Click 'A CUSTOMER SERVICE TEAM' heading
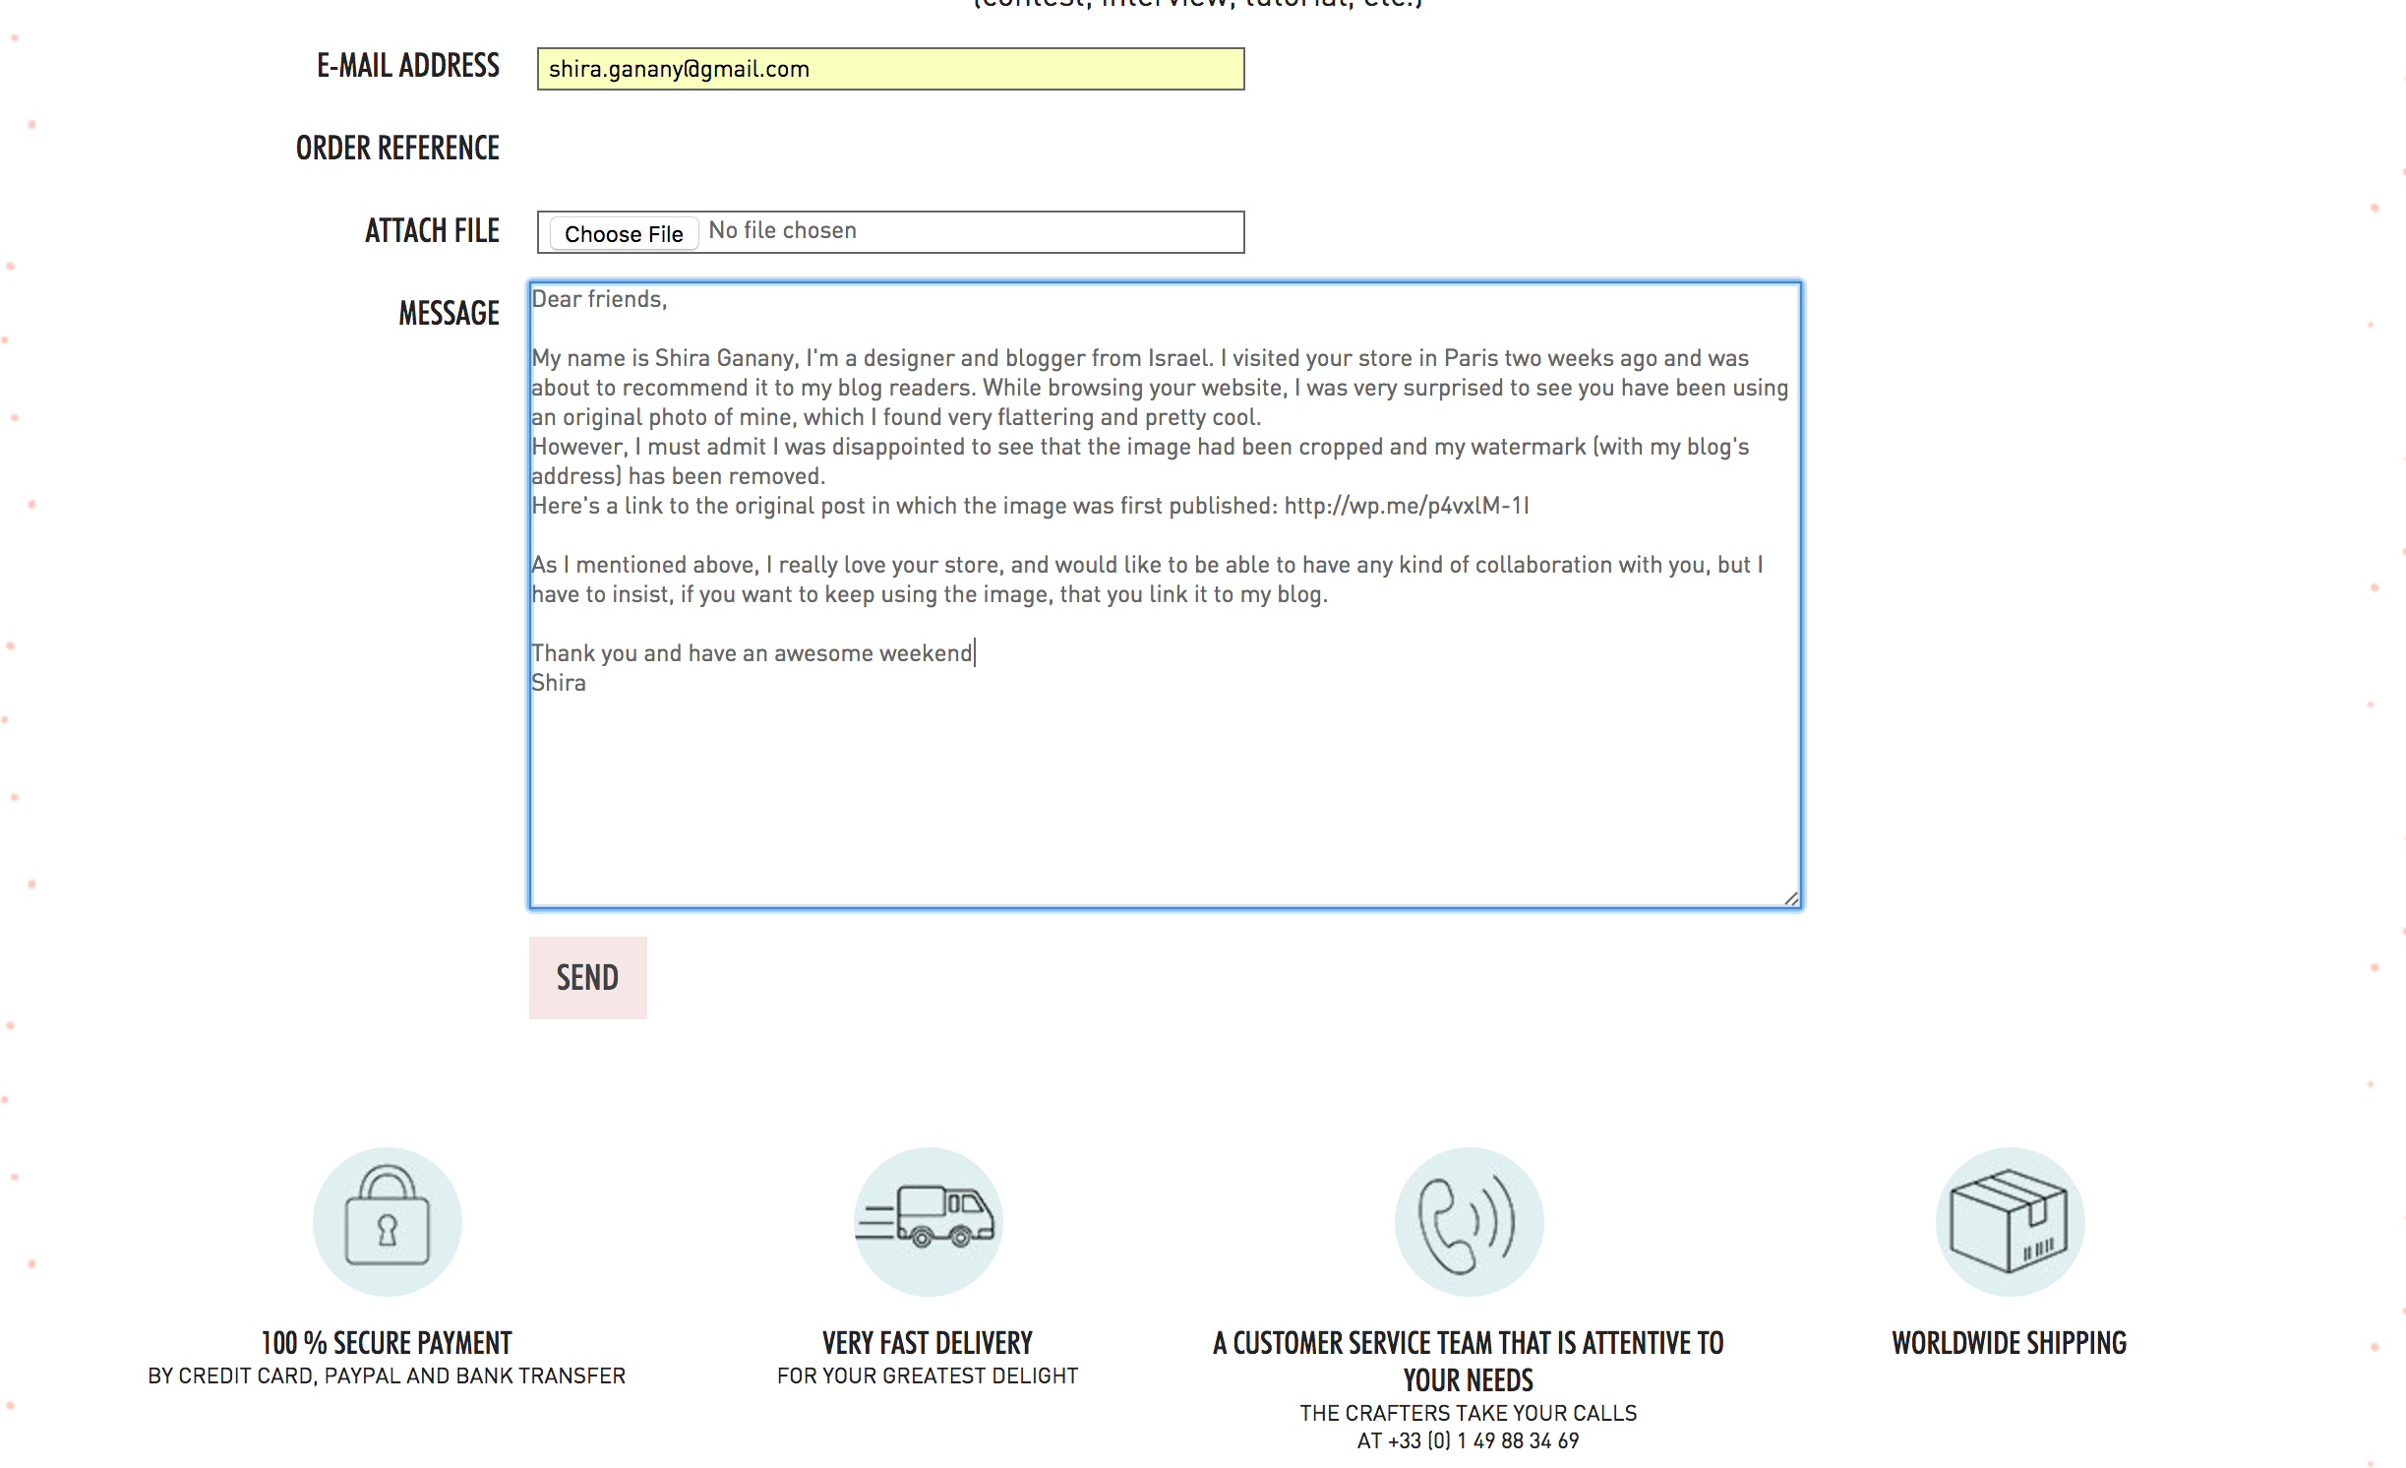The image size is (2406, 1468). [1469, 1362]
